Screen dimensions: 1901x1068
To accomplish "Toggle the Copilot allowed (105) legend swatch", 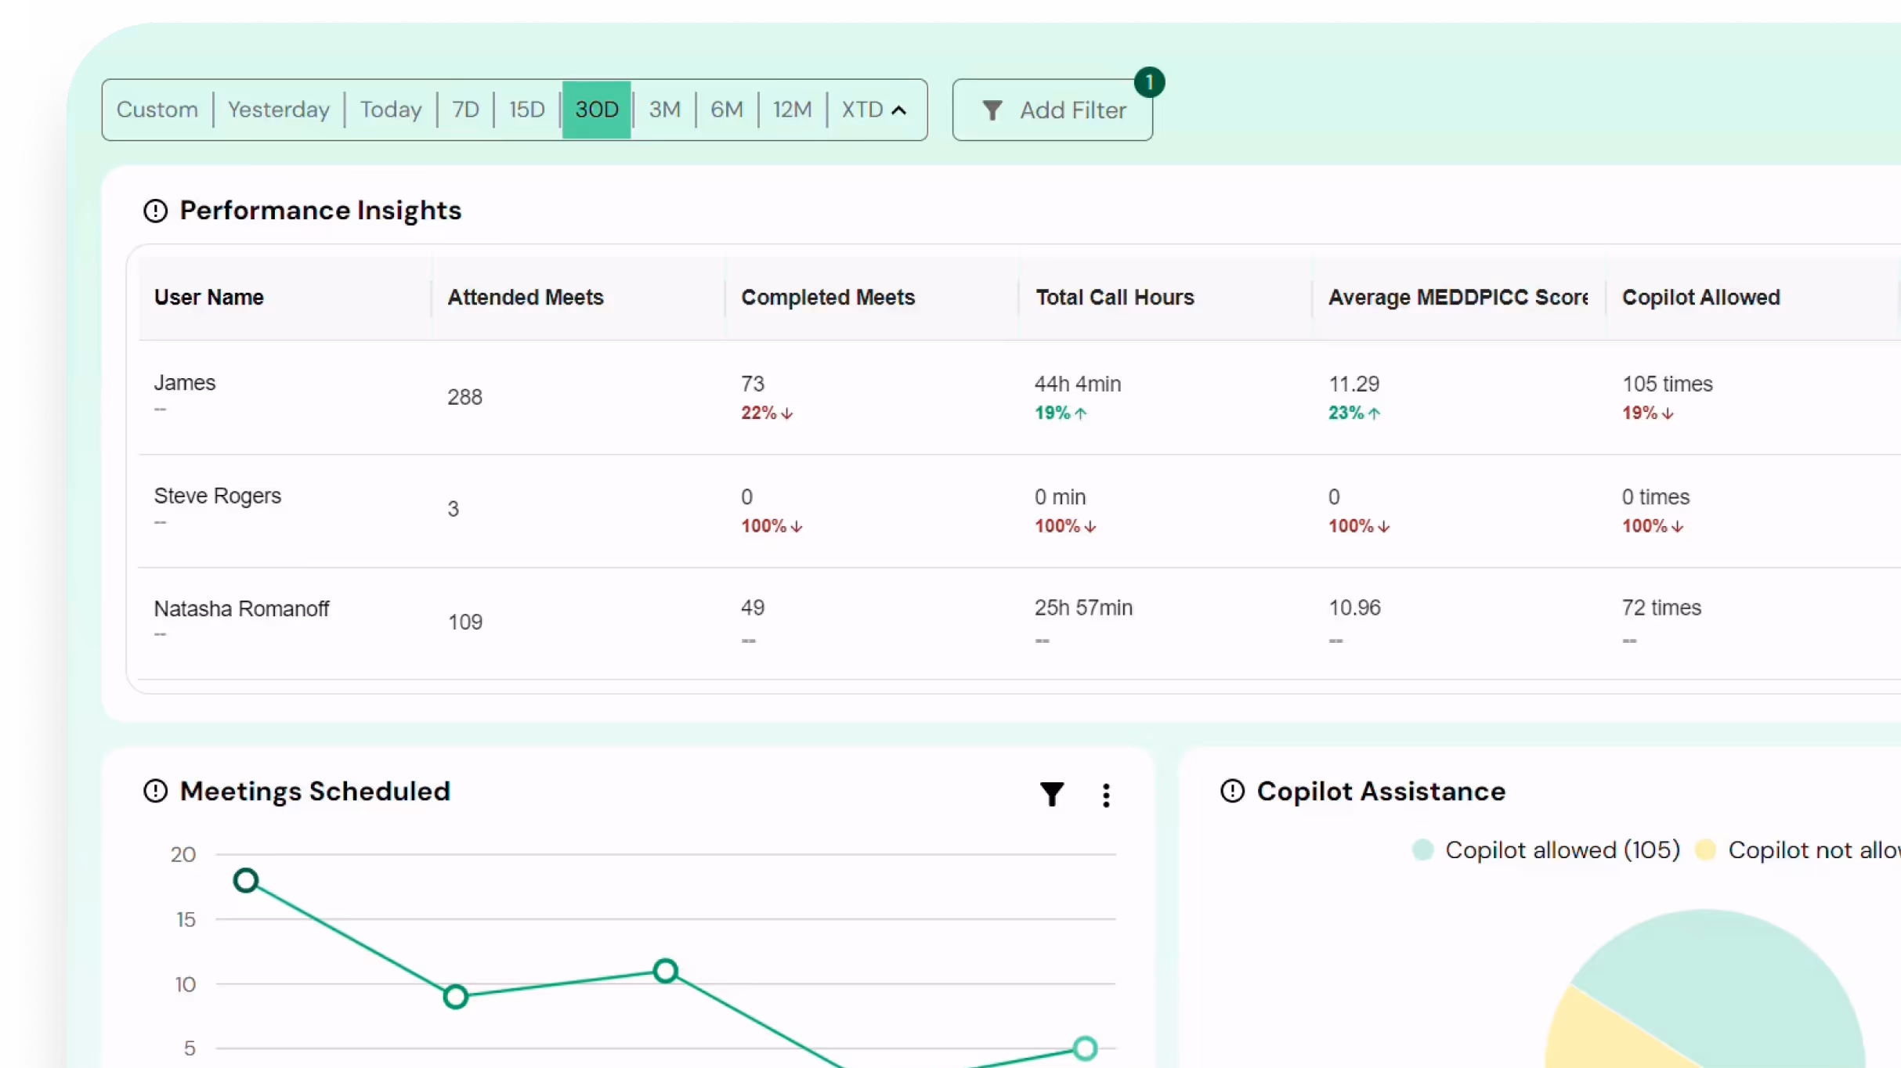I will tap(1422, 850).
